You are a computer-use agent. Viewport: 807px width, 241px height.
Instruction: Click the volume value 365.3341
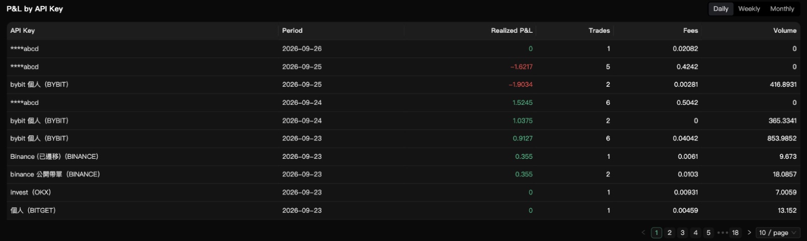783,121
